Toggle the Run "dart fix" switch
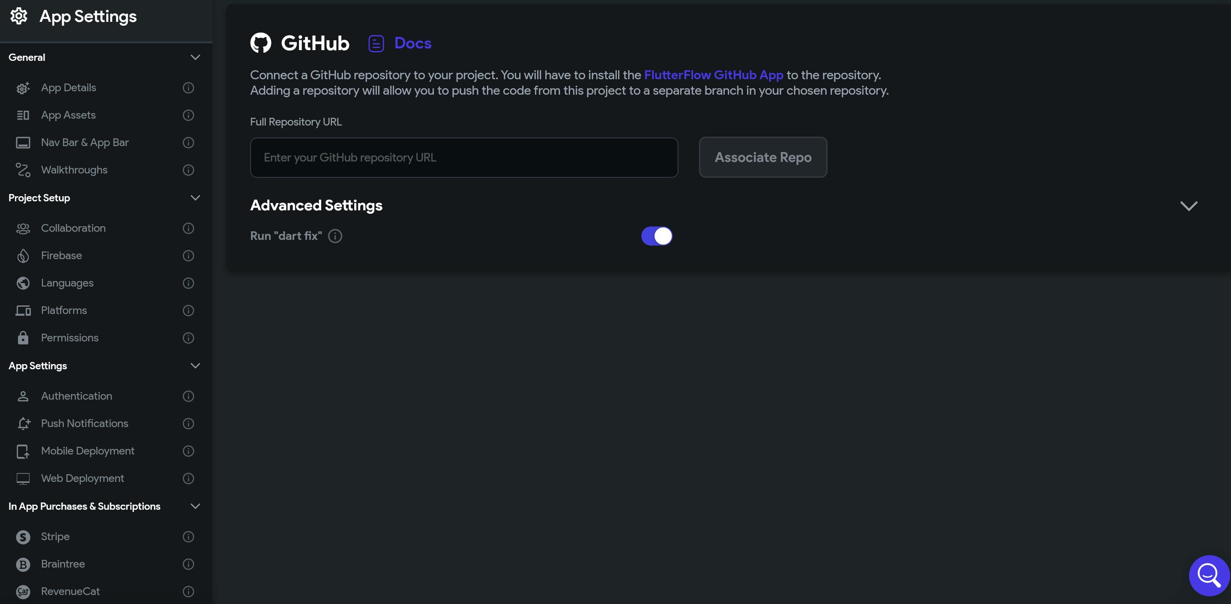This screenshot has width=1231, height=604. coord(657,236)
